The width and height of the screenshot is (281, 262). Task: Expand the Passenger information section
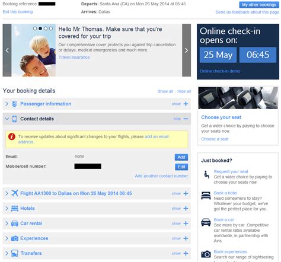click(186, 104)
